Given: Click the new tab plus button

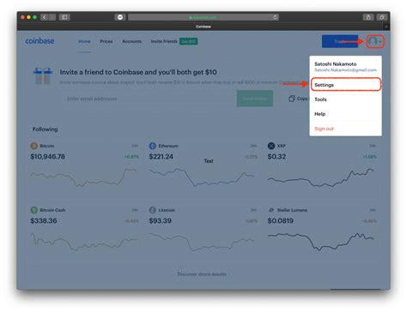Looking at the screenshot, I should 386,27.
